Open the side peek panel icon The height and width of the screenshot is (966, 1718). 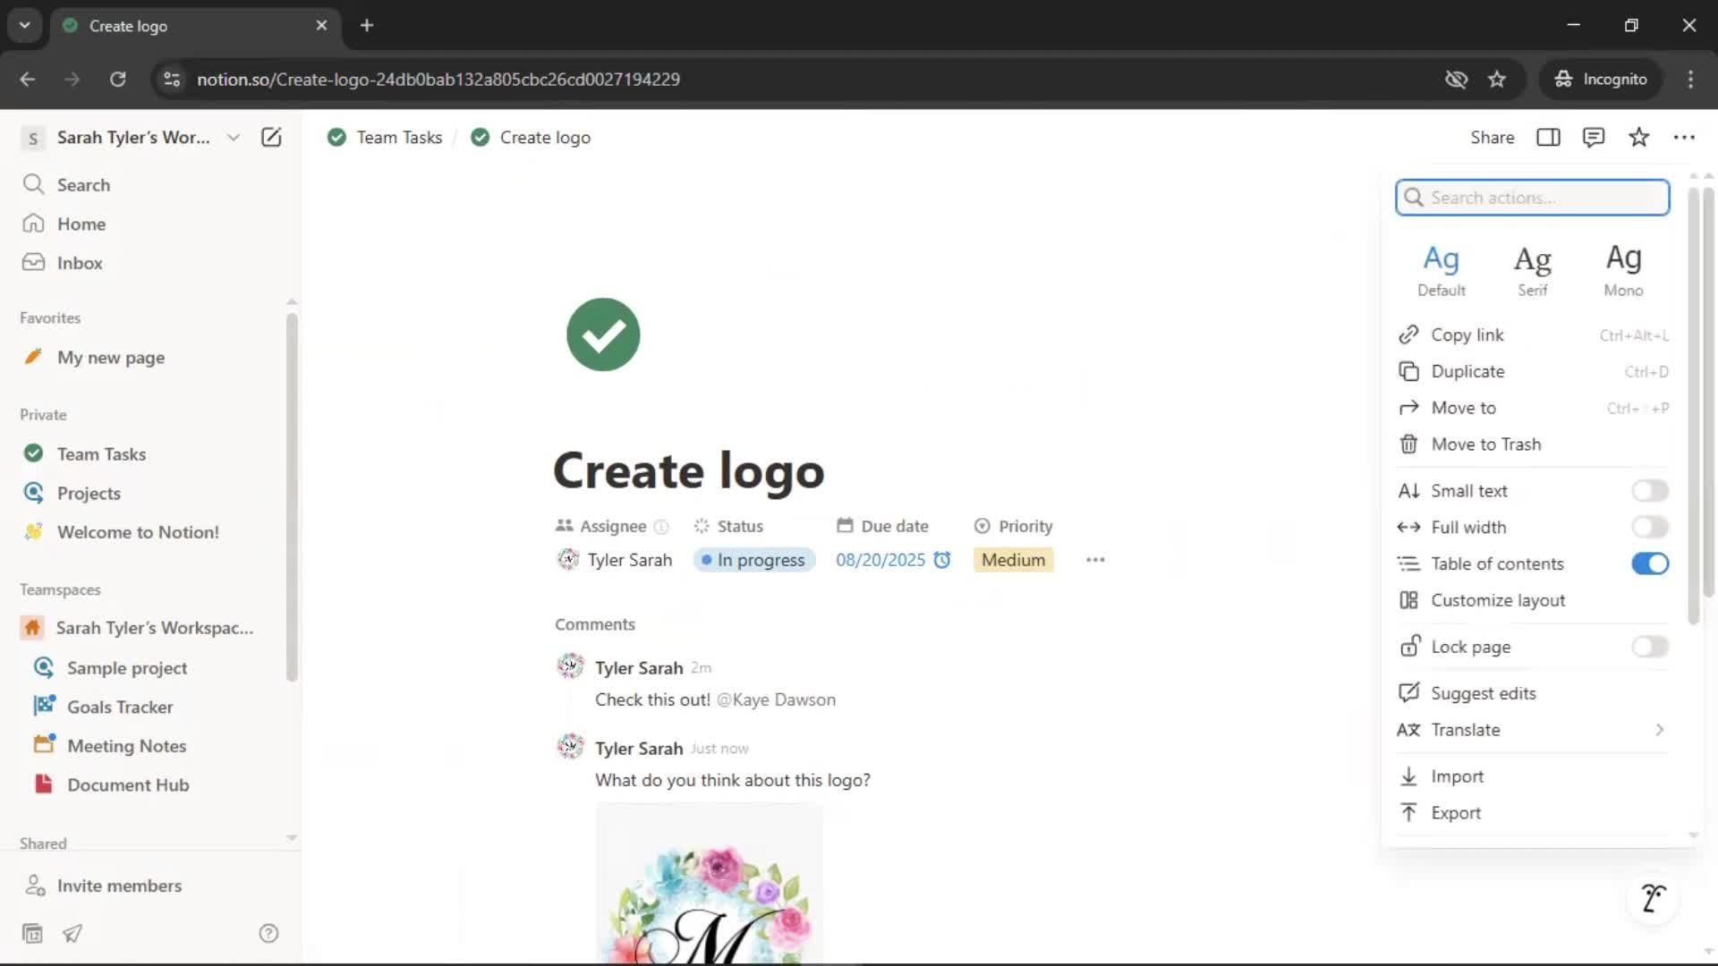(x=1548, y=137)
